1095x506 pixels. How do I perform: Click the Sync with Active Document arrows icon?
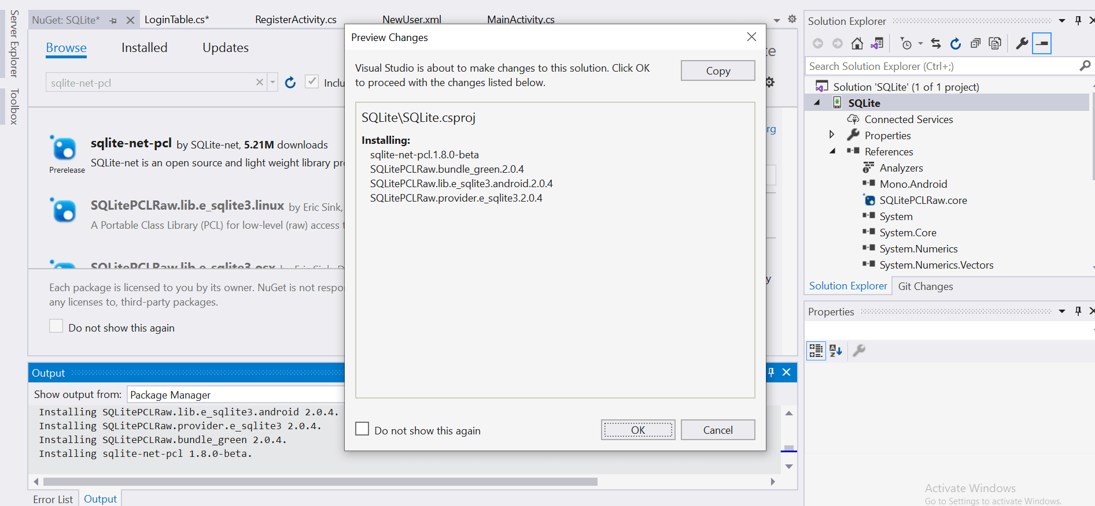(x=935, y=43)
